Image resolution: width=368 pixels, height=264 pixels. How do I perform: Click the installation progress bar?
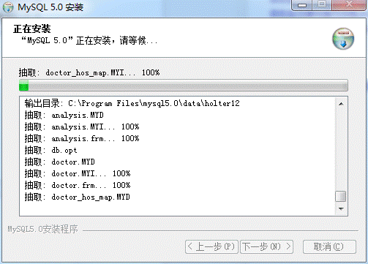(x=184, y=86)
